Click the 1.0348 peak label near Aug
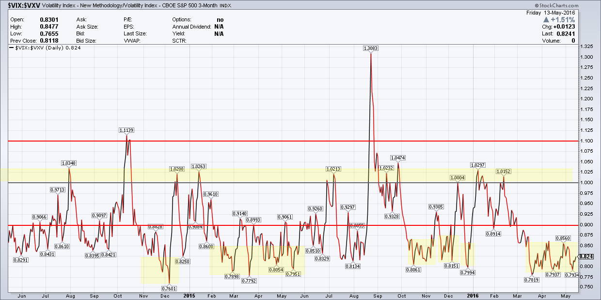The image size is (601, 300). click(x=69, y=163)
